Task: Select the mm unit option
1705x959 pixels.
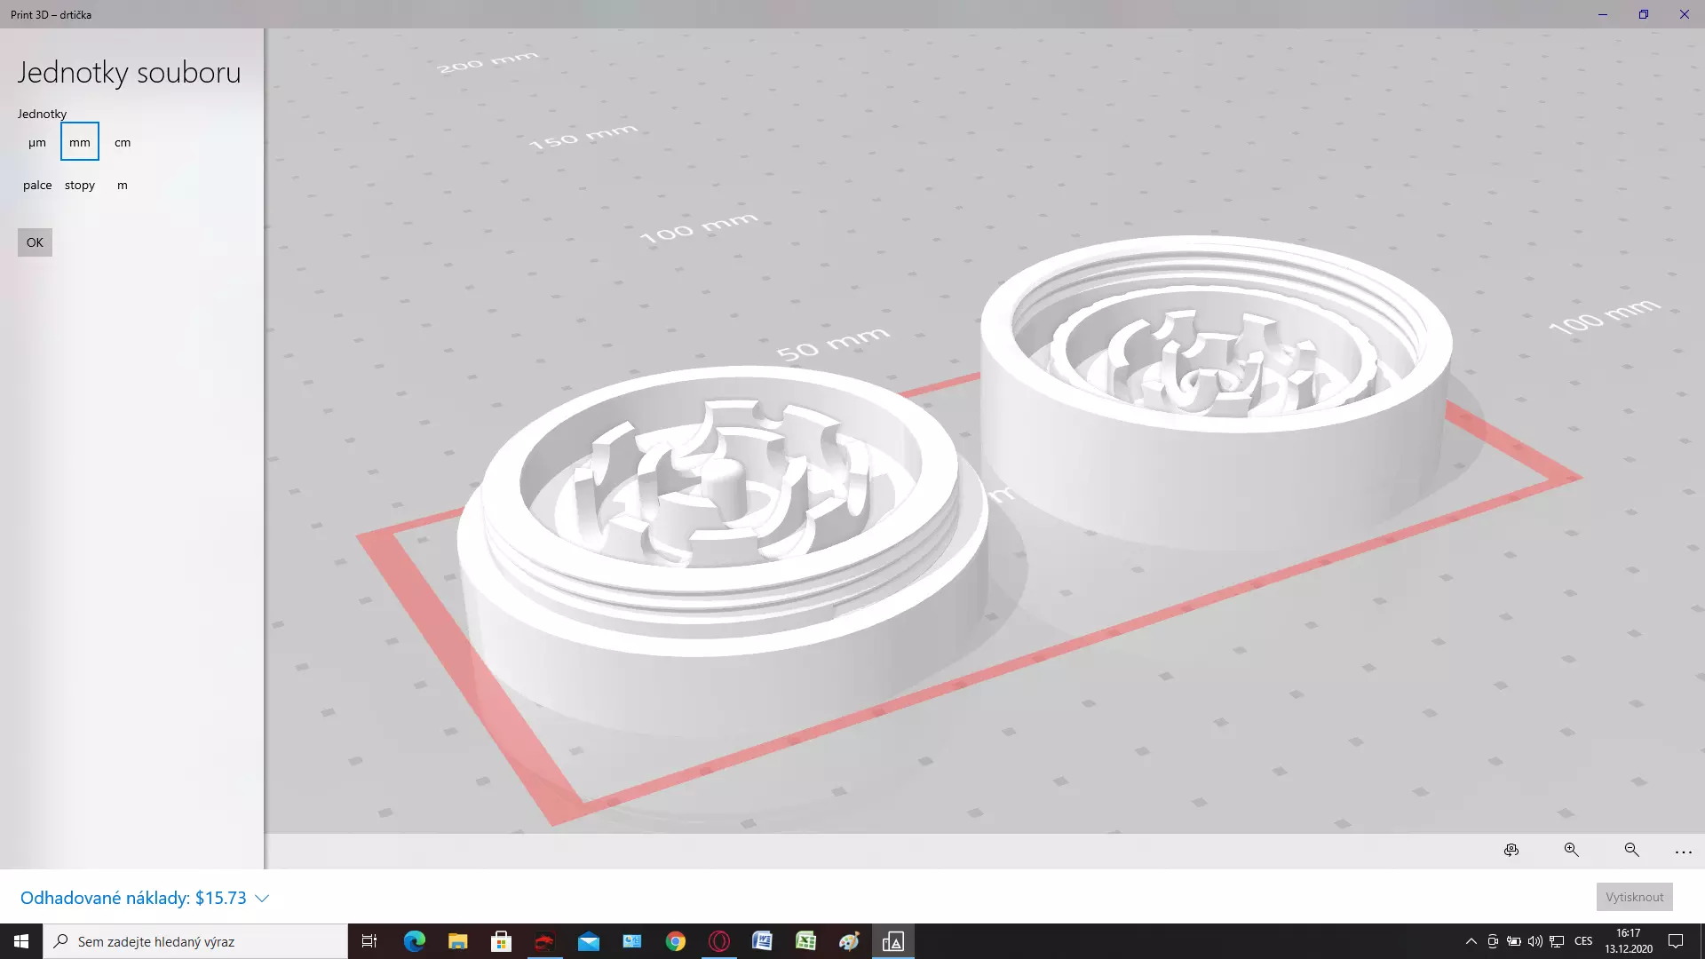Action: pyautogui.click(x=80, y=142)
